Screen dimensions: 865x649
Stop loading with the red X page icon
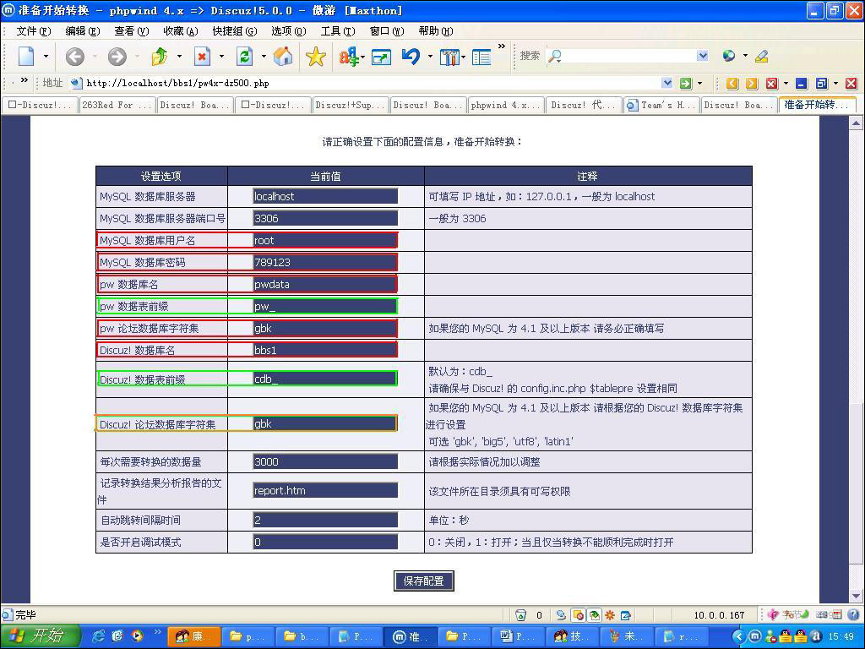[203, 56]
